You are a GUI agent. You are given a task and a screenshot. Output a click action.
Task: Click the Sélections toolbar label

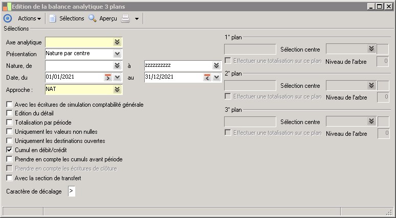[x=72, y=18]
